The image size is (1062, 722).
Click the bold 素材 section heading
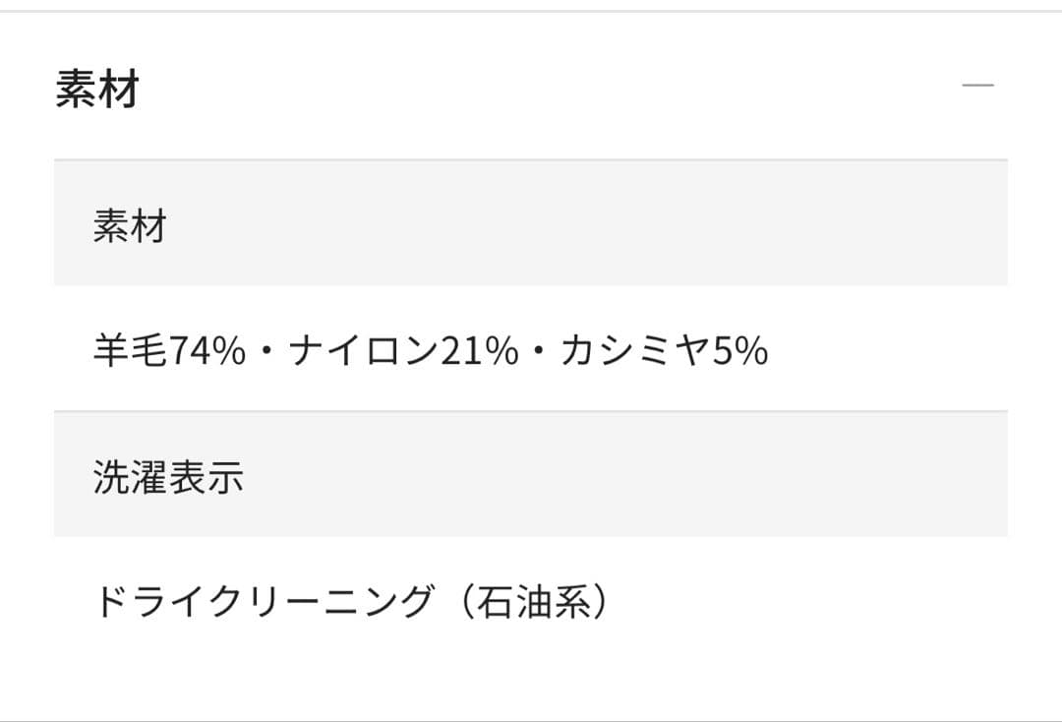(97, 90)
